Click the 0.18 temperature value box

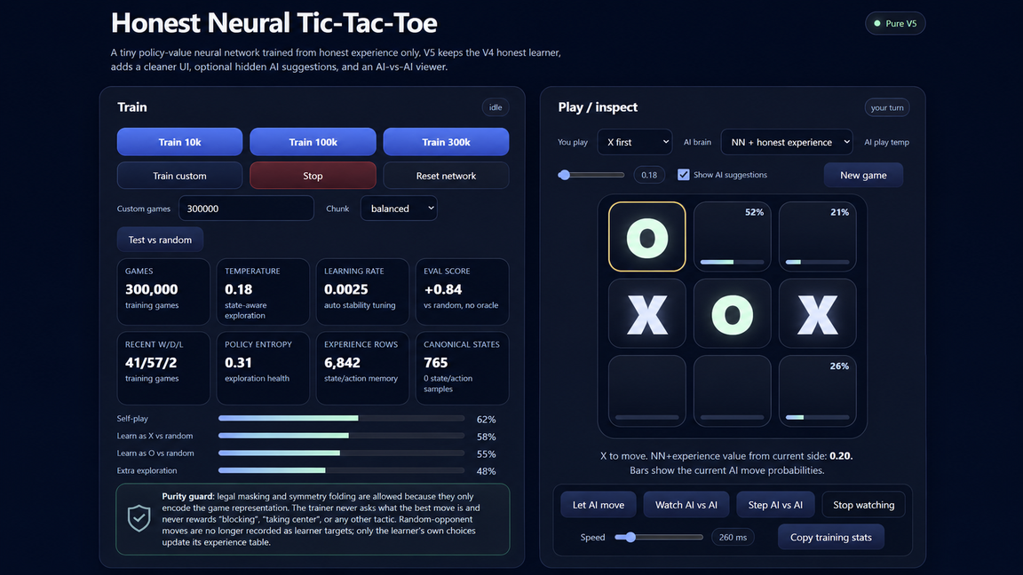coord(648,175)
